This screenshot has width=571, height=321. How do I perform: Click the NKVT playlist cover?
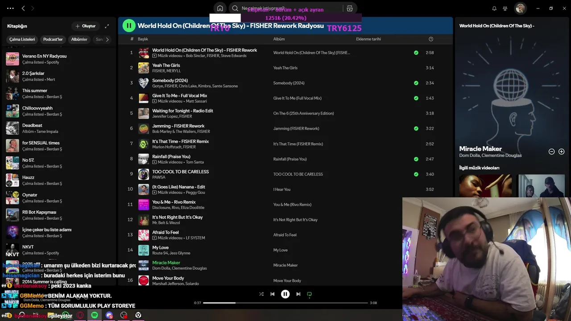[x=12, y=250]
